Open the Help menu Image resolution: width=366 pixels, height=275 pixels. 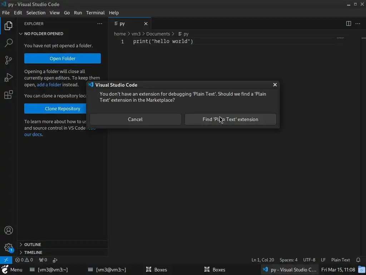click(114, 13)
